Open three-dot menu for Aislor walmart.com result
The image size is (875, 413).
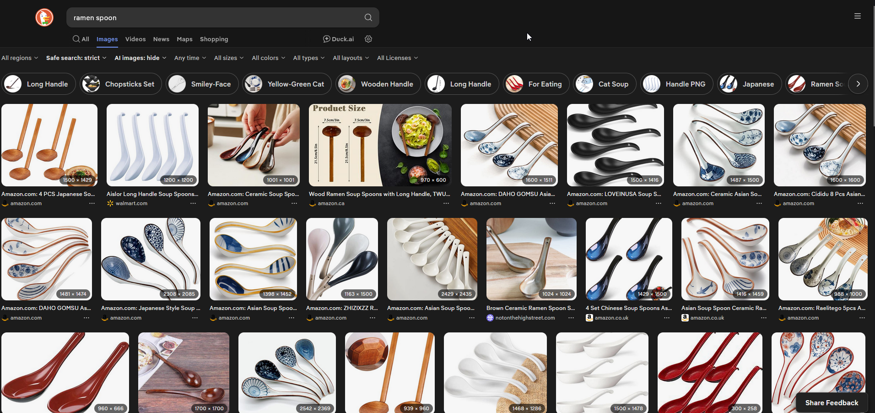click(x=193, y=204)
